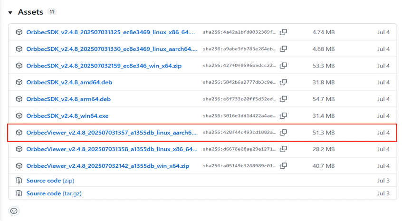Click the 28.2 MB file size
The width and height of the screenshot is (402, 221).
[324, 149]
